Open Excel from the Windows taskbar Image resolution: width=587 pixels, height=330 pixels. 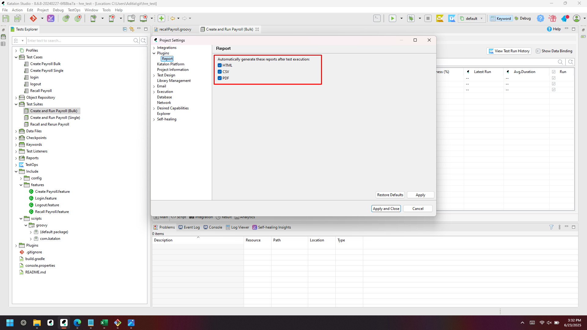point(104,323)
